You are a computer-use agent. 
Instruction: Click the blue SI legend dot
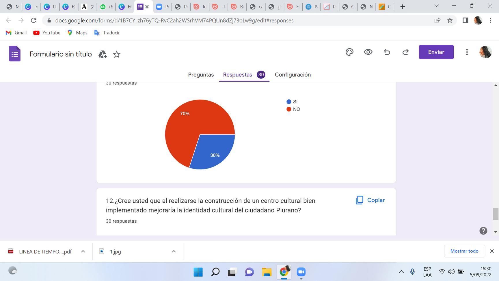tap(289, 102)
